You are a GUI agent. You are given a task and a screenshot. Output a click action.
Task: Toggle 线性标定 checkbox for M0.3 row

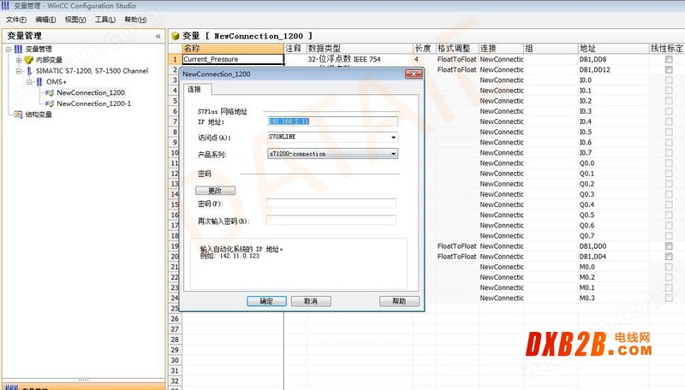click(669, 298)
